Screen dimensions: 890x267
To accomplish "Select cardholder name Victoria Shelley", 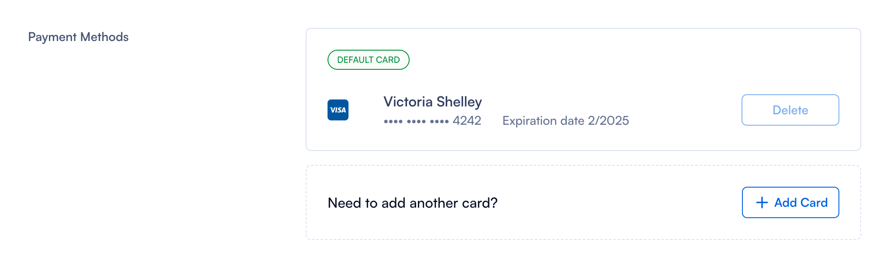I will coord(432,102).
